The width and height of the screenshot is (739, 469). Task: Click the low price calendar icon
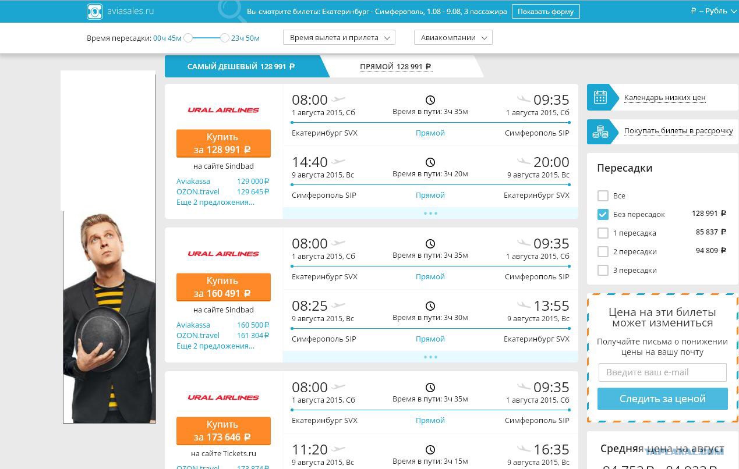click(600, 98)
